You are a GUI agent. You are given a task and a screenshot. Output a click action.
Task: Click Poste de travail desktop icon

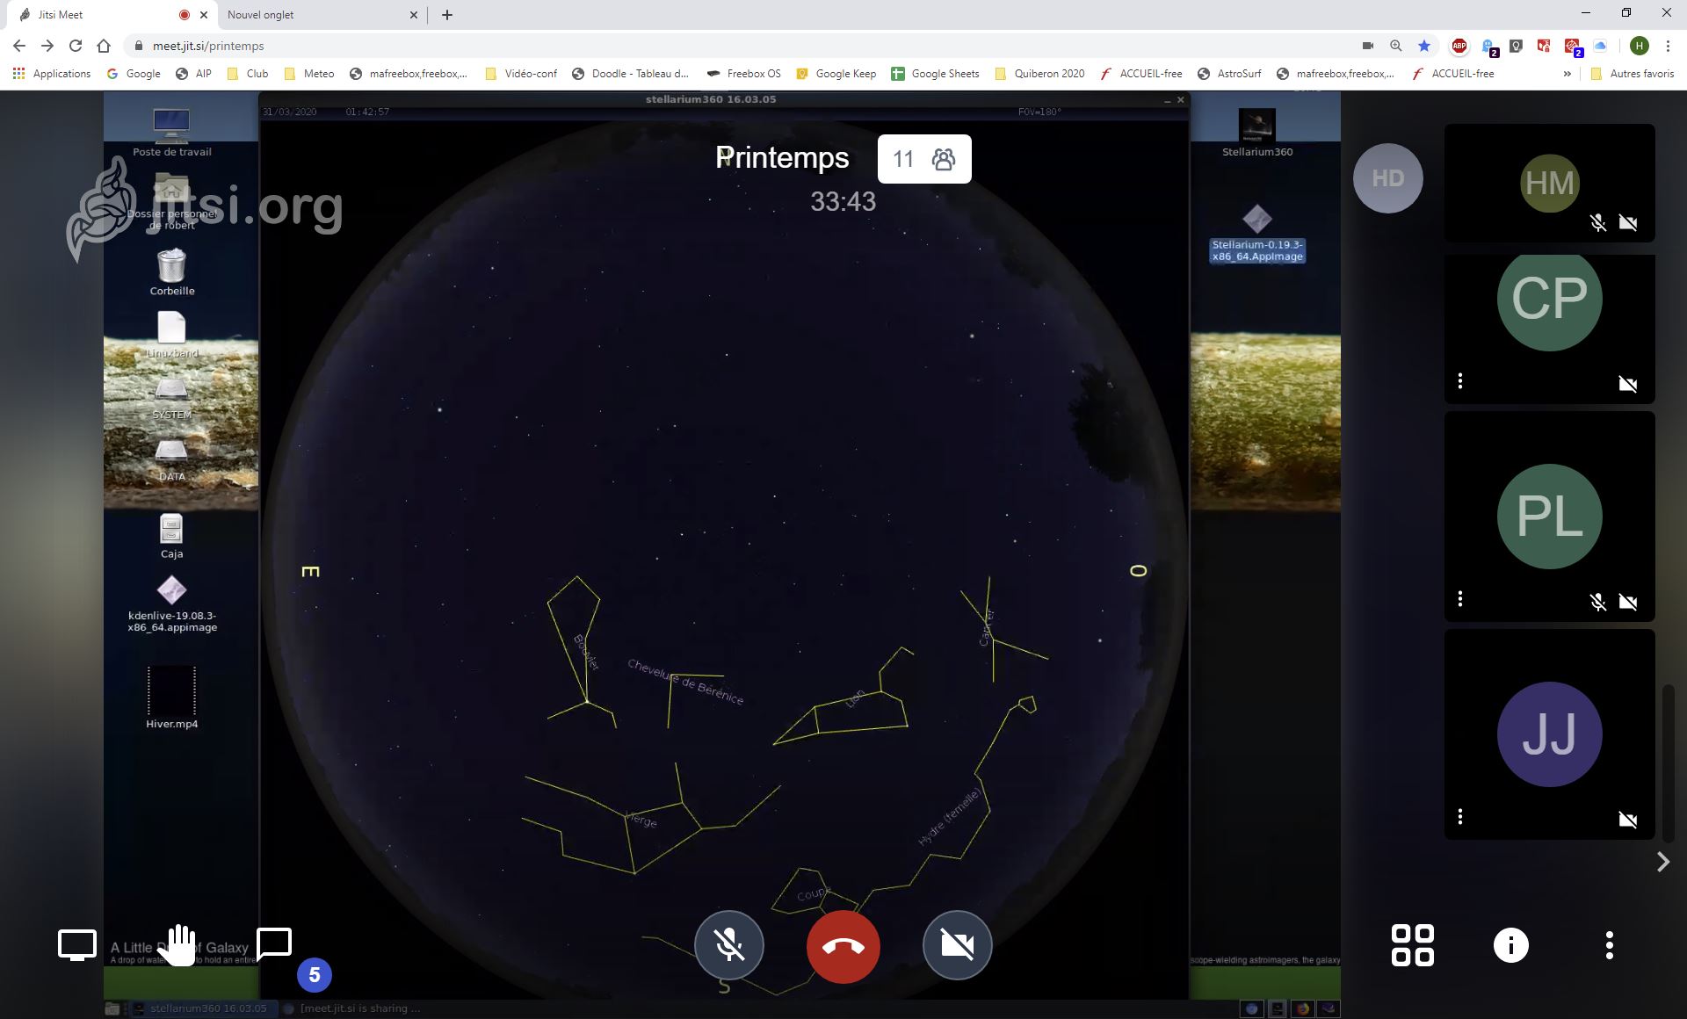pos(172,132)
